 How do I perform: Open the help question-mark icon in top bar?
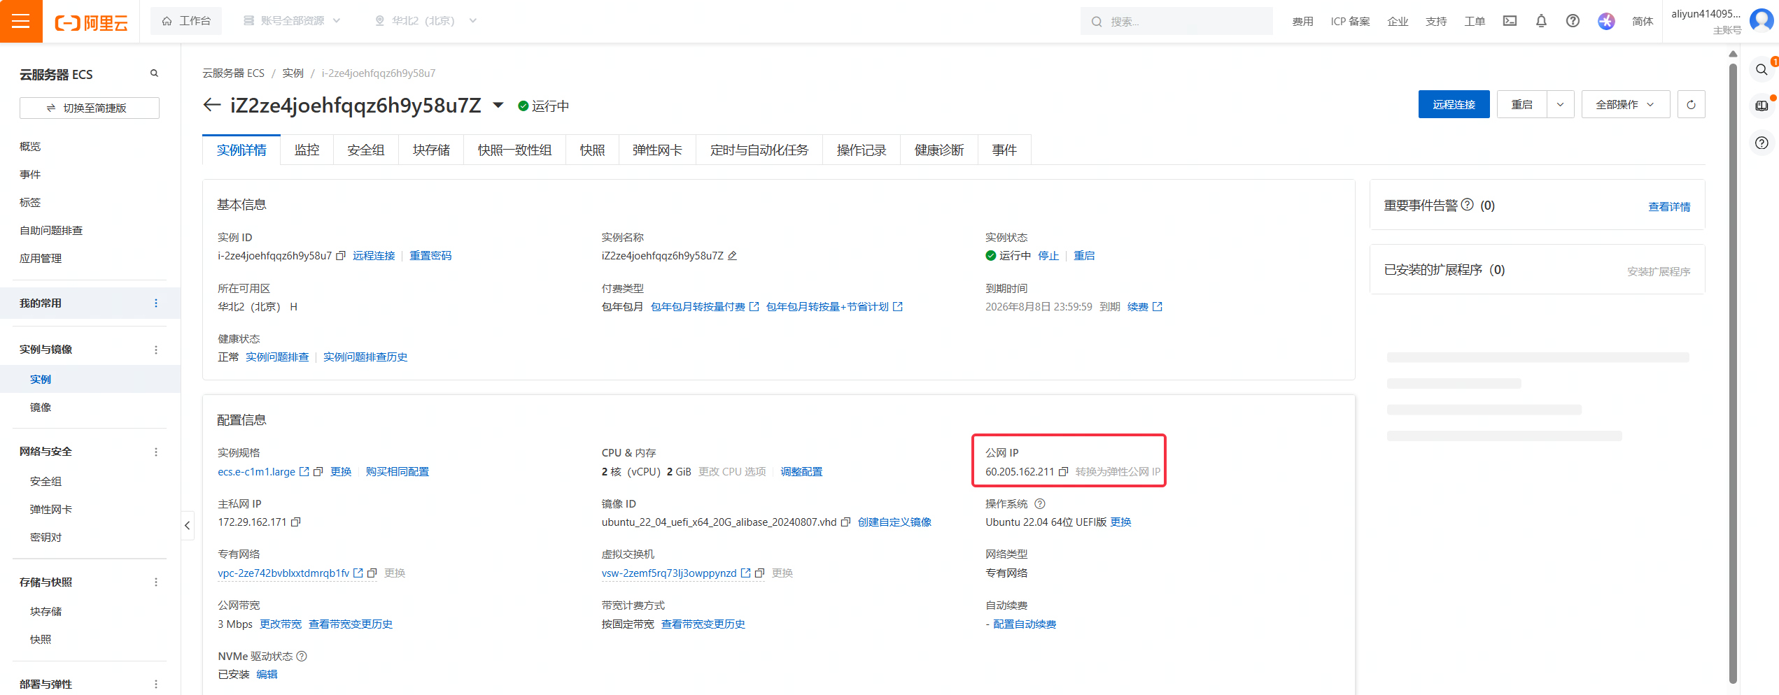pyautogui.click(x=1573, y=21)
